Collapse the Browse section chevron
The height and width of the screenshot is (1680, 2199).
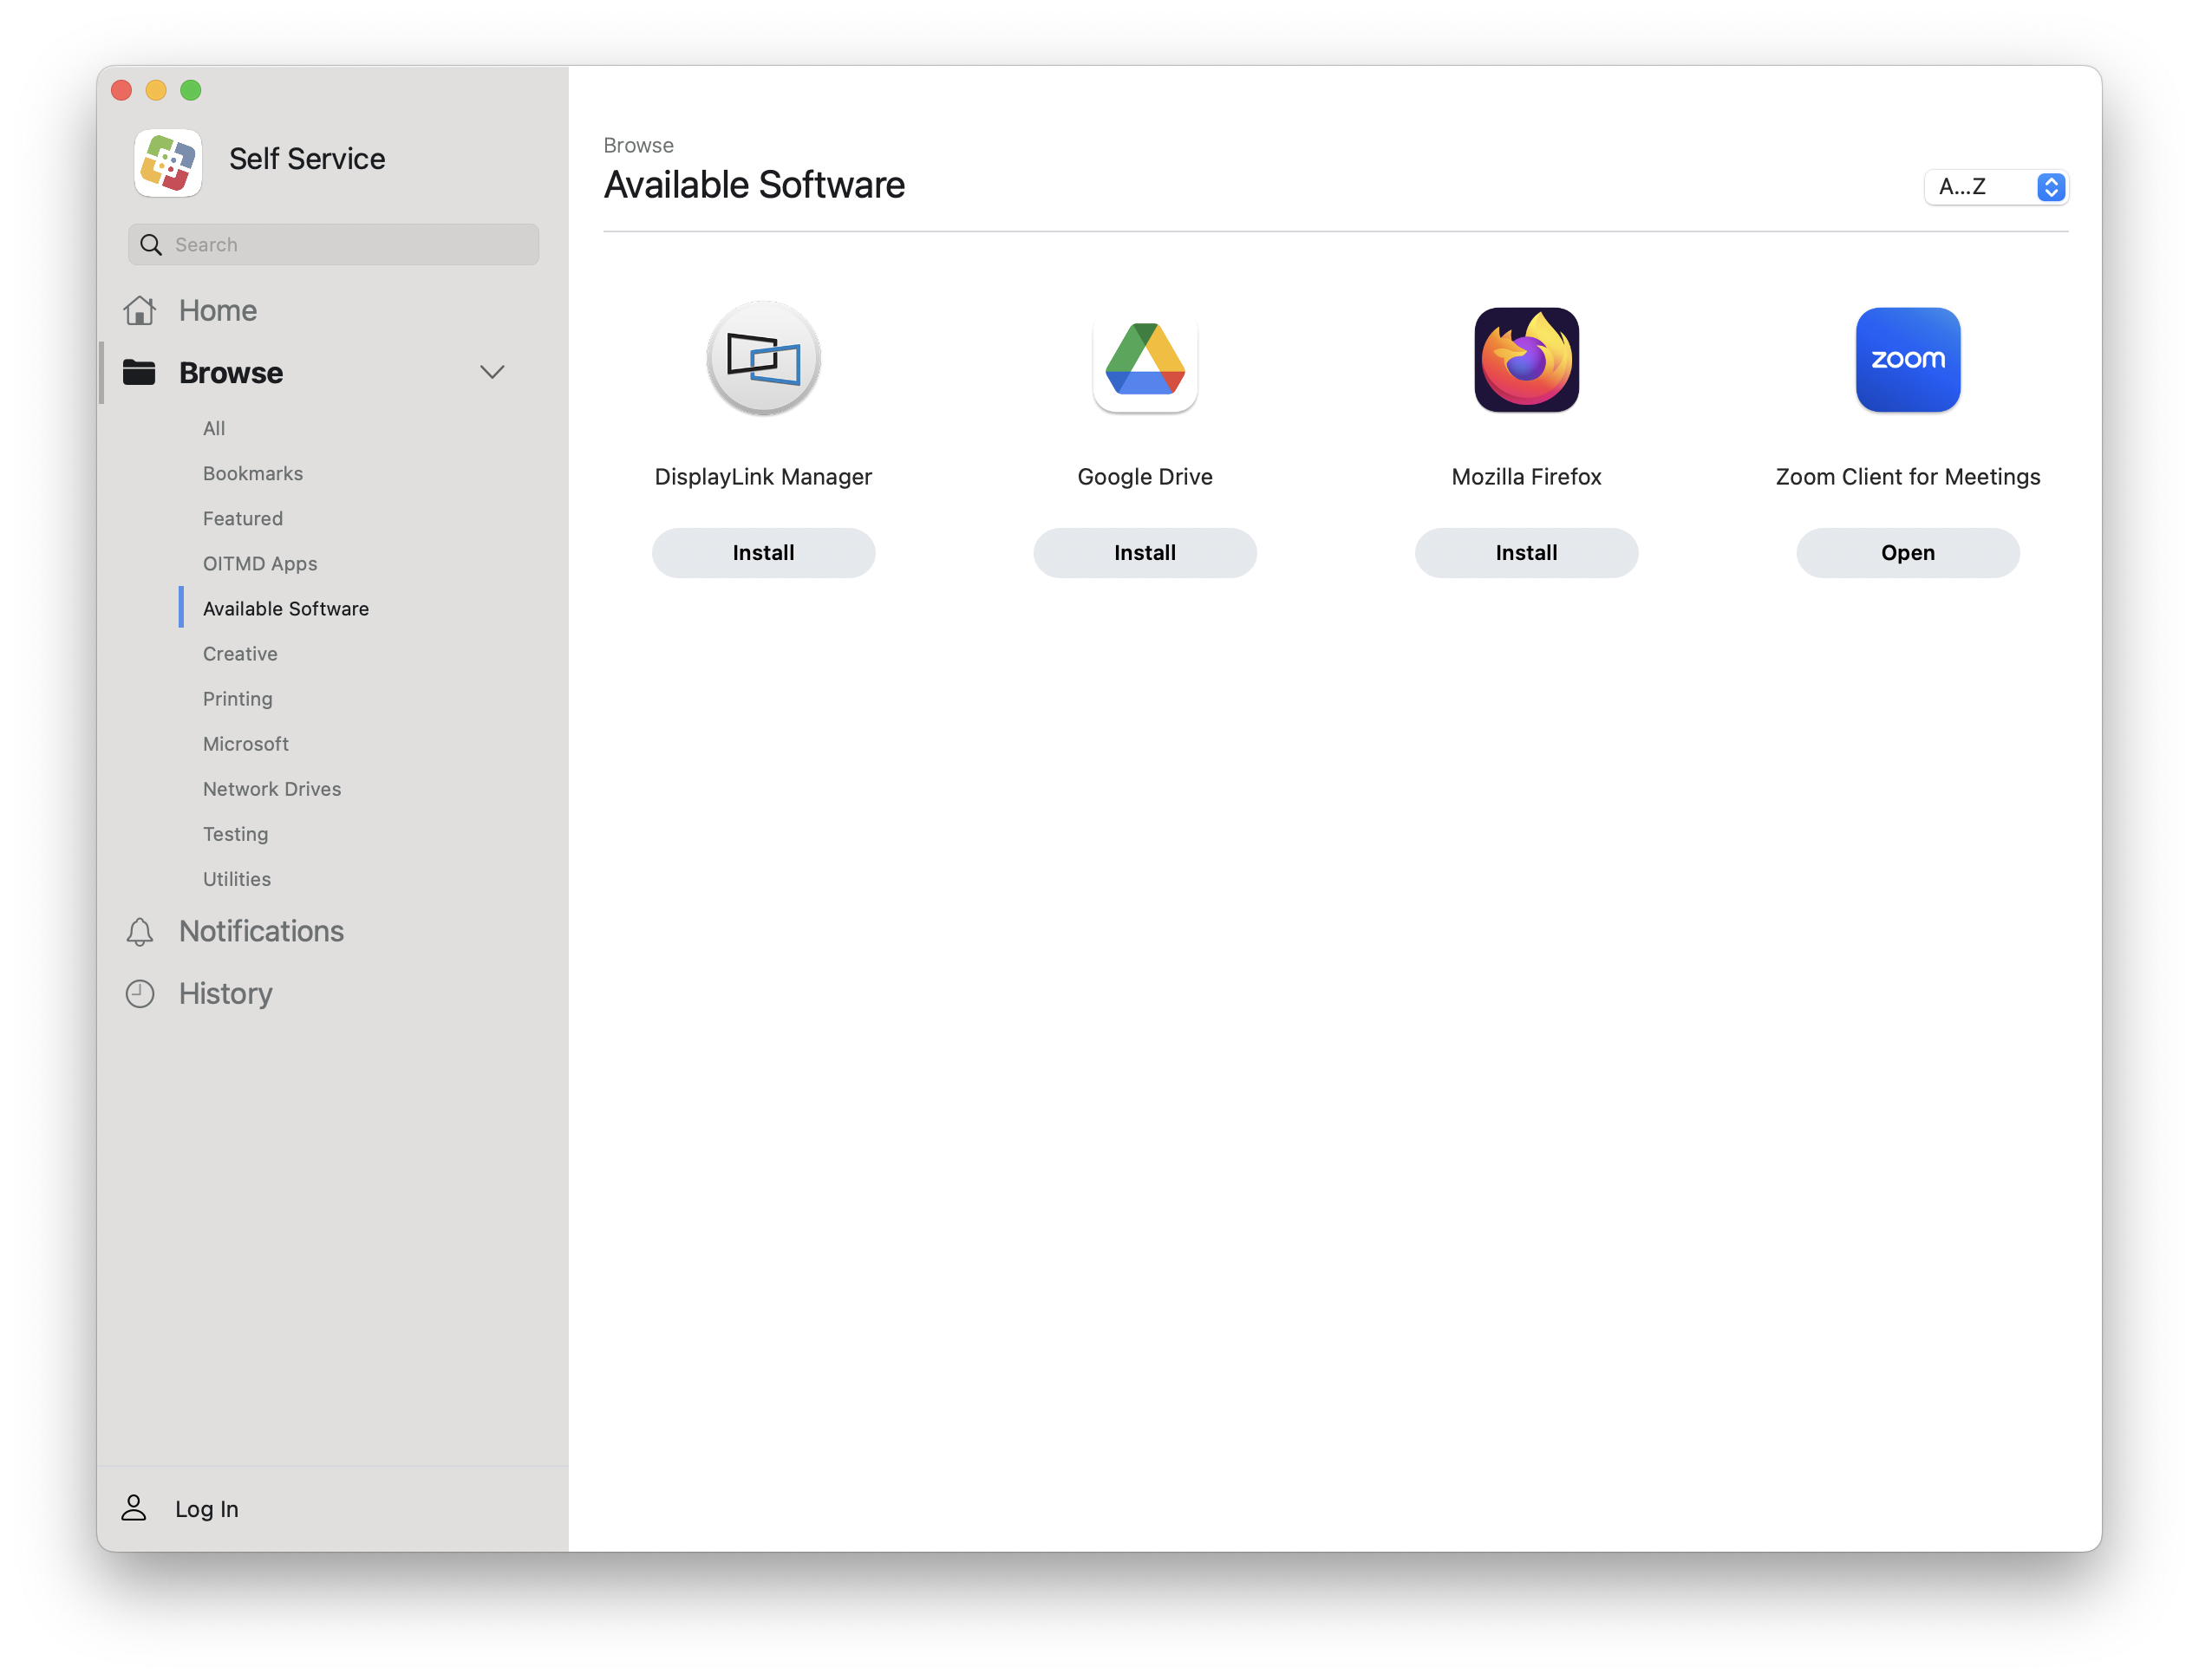click(x=492, y=372)
